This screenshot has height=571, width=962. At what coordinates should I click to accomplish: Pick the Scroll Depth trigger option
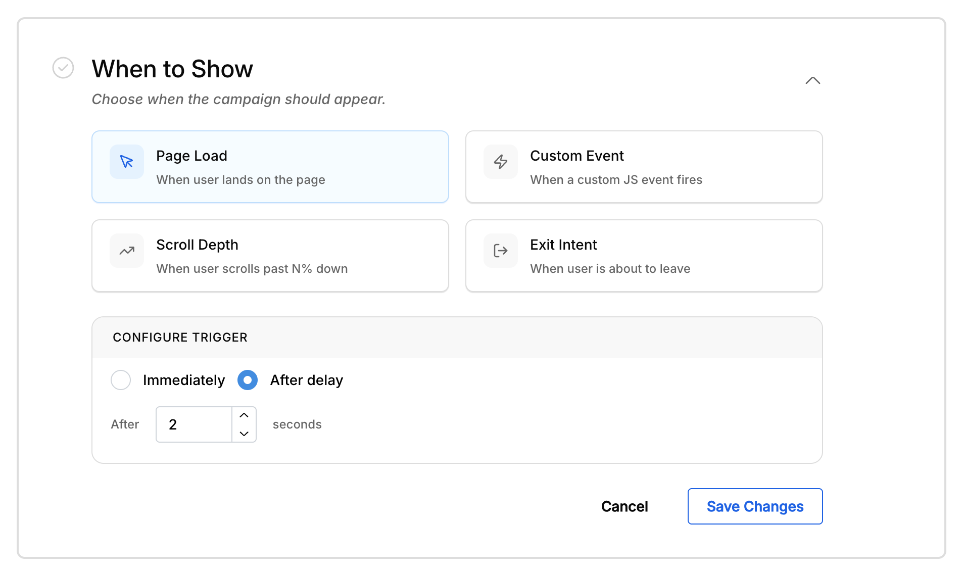click(x=270, y=256)
